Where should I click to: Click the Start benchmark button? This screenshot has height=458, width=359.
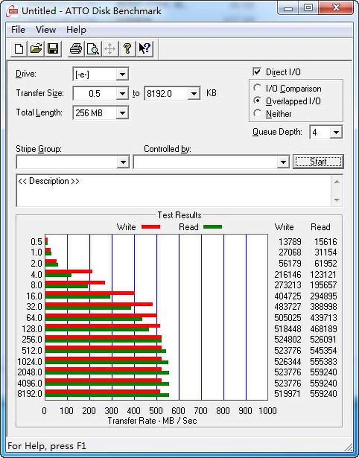(318, 162)
